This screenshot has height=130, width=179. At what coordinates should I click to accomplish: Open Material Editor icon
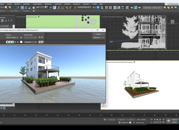(127, 7)
